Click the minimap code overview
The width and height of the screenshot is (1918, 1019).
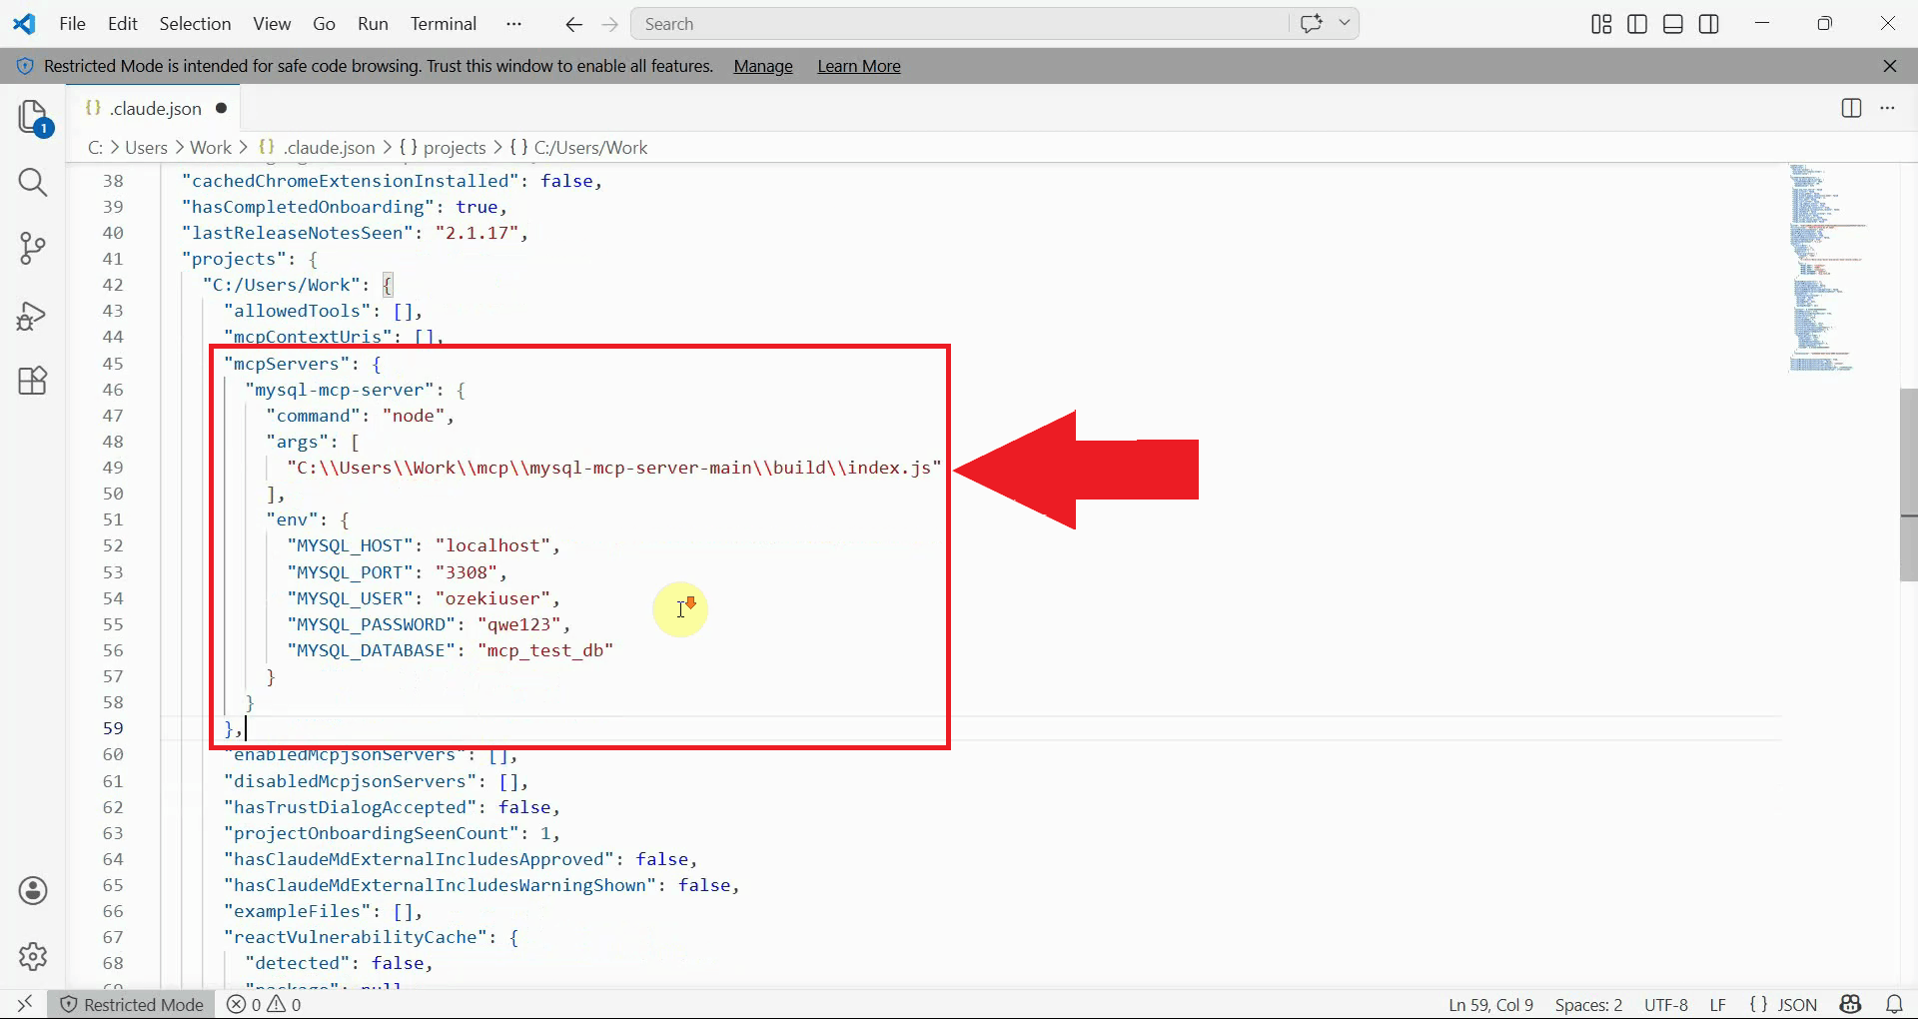click(x=1826, y=270)
